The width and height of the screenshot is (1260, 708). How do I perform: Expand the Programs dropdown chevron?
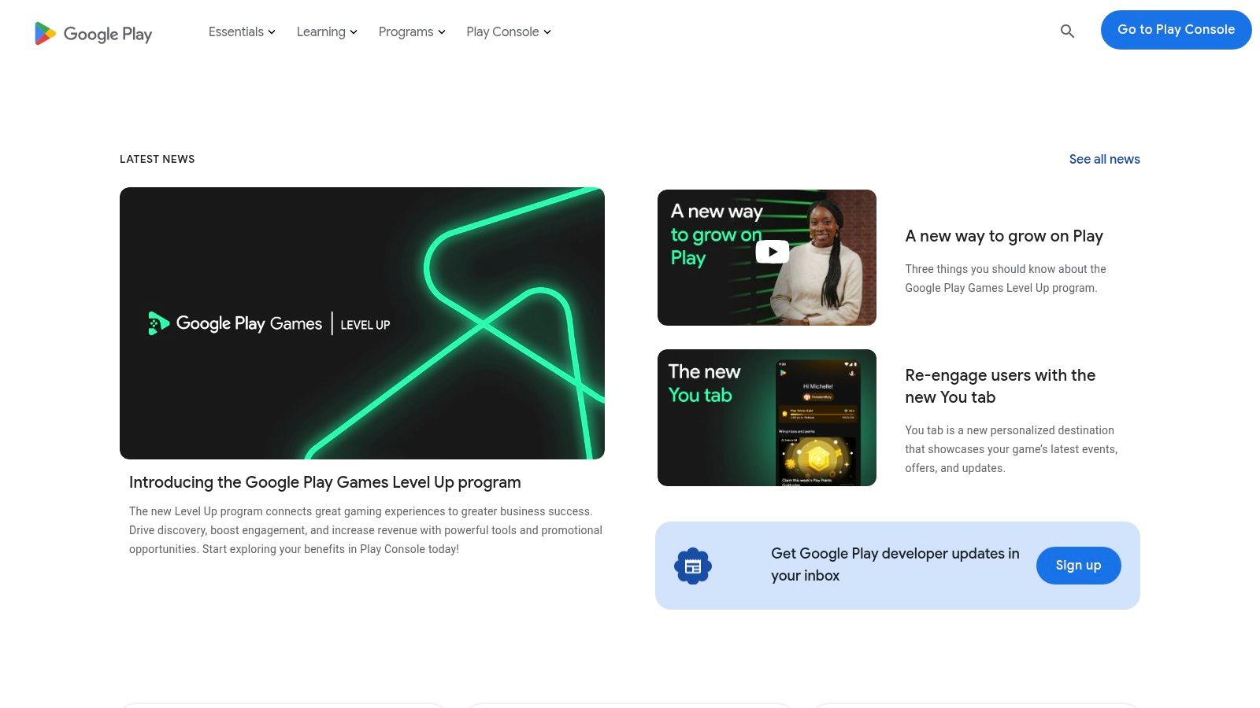coord(442,32)
